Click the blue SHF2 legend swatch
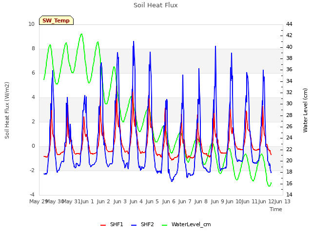This screenshot has height=234, width=312. (134, 225)
